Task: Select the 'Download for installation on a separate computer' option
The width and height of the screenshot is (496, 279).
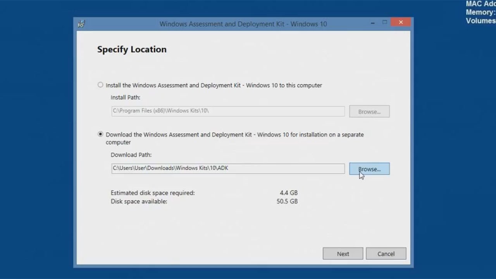Action: point(100,134)
